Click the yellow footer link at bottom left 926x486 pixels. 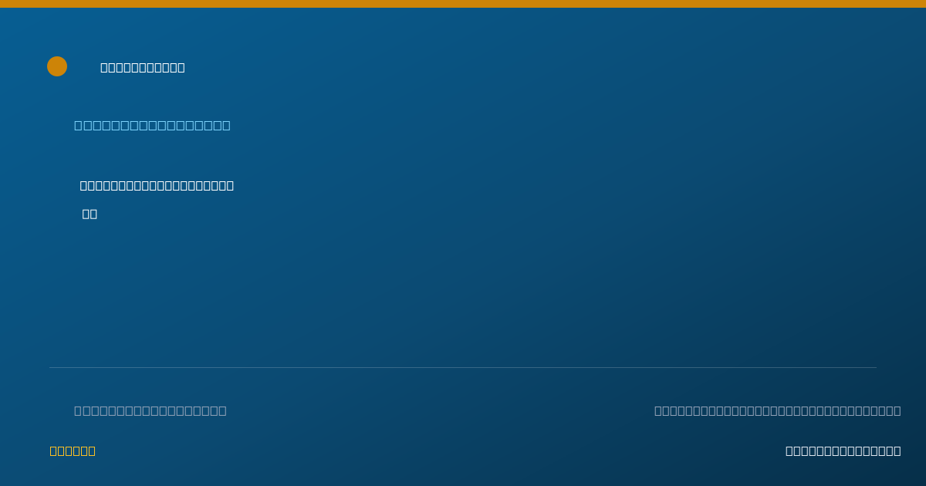click(73, 451)
